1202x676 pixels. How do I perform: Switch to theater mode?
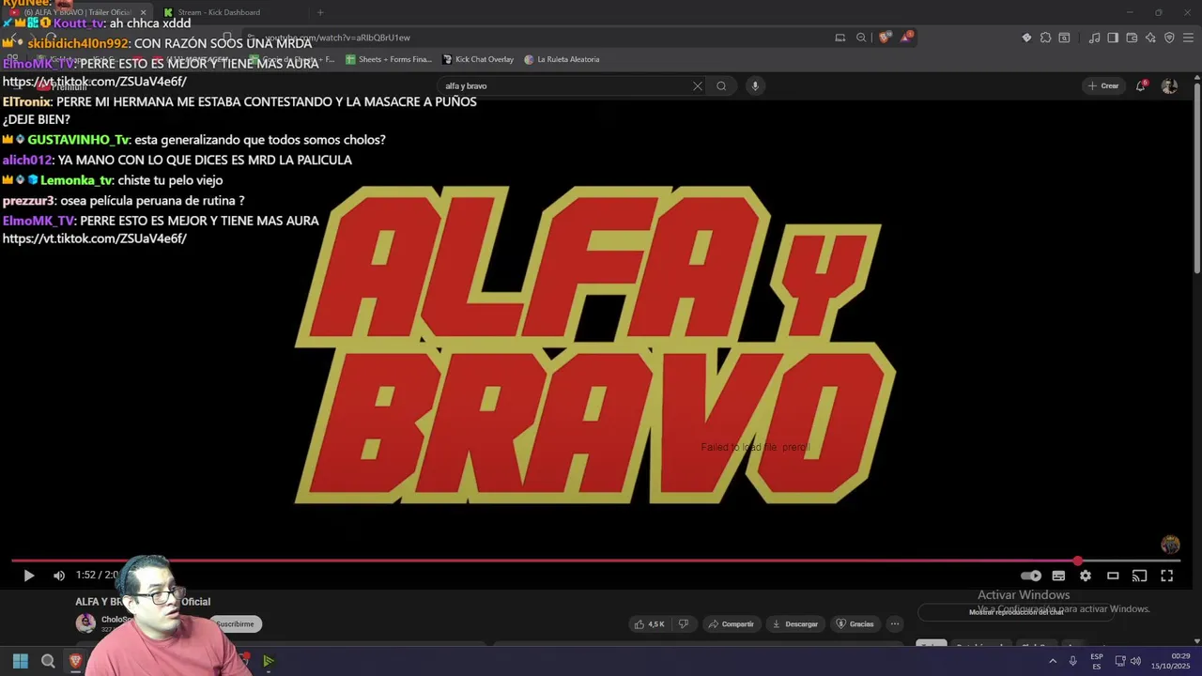tap(1113, 576)
